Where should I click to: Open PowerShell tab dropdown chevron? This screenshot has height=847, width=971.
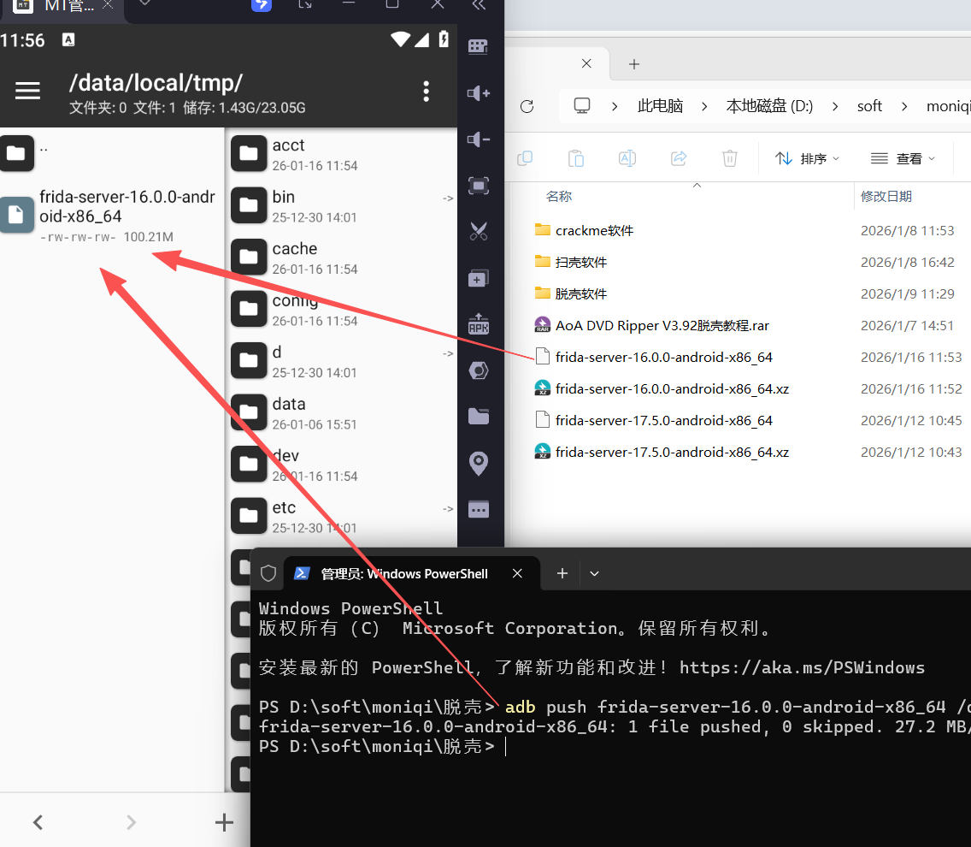pyautogui.click(x=595, y=573)
